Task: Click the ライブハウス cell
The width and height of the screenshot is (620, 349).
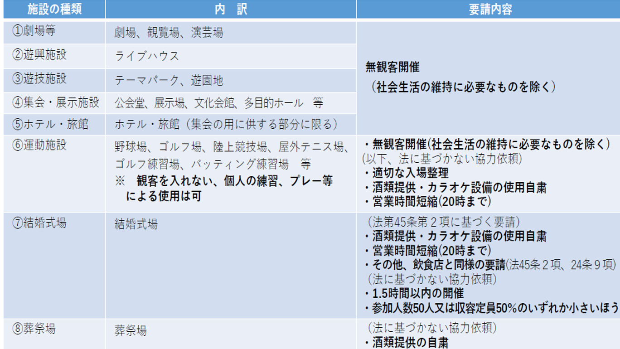Action: pos(231,56)
